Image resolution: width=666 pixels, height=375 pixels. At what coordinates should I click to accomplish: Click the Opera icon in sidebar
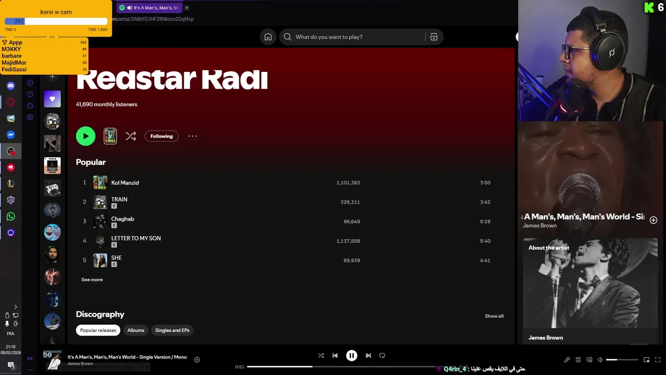point(11,102)
